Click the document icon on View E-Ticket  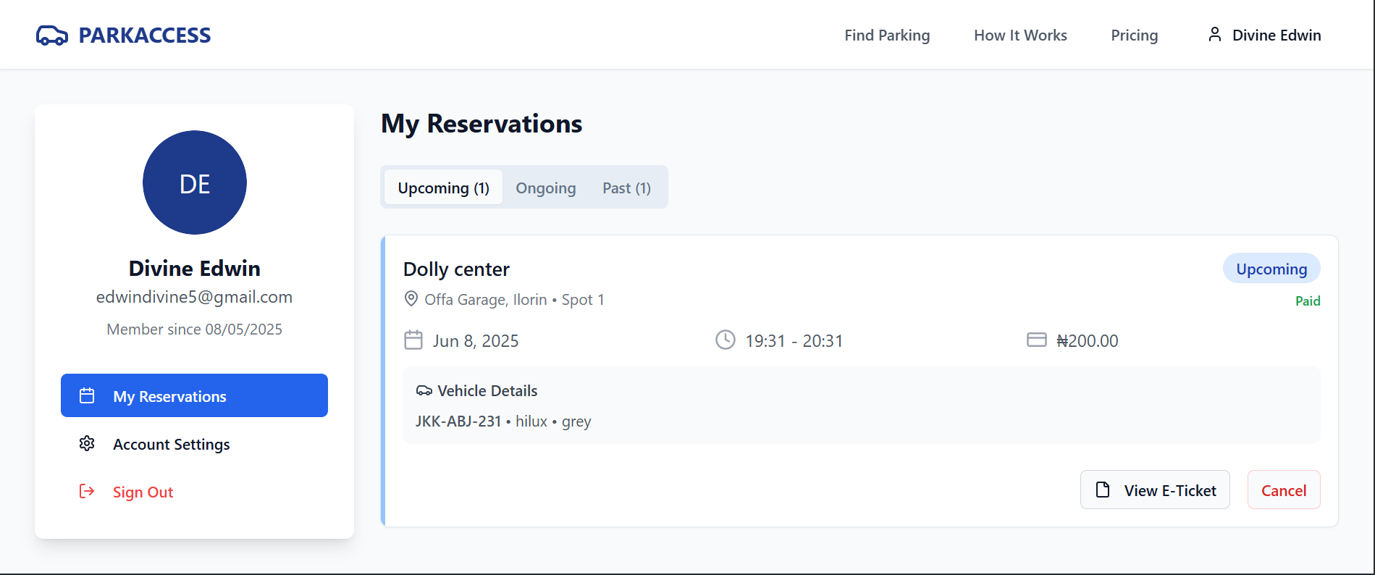[1103, 490]
